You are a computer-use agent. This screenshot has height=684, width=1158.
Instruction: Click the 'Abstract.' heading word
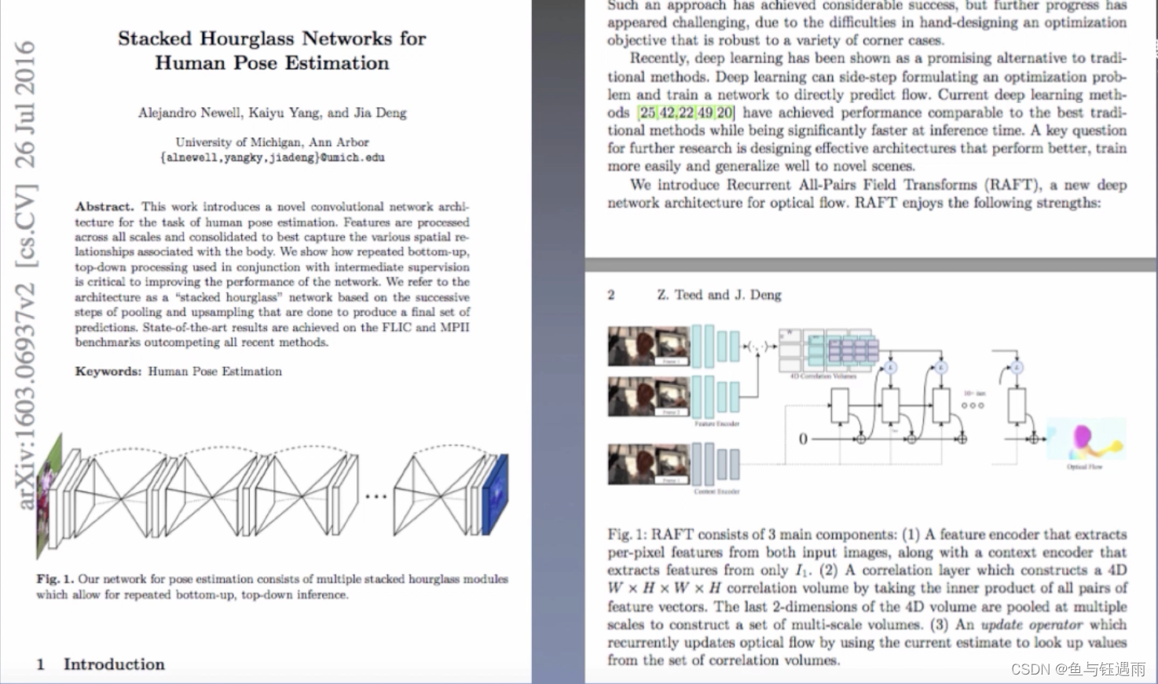(x=104, y=207)
